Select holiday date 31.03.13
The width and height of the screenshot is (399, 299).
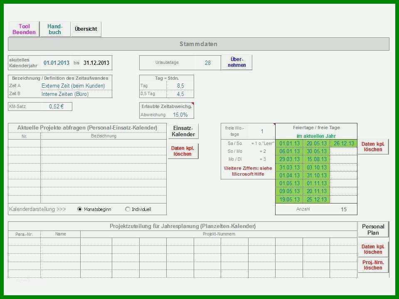pos(289,167)
